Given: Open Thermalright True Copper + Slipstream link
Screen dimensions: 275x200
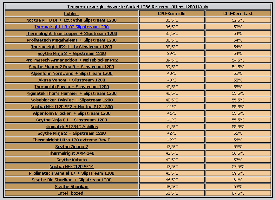Looking at the screenshot, I should 71,33.
